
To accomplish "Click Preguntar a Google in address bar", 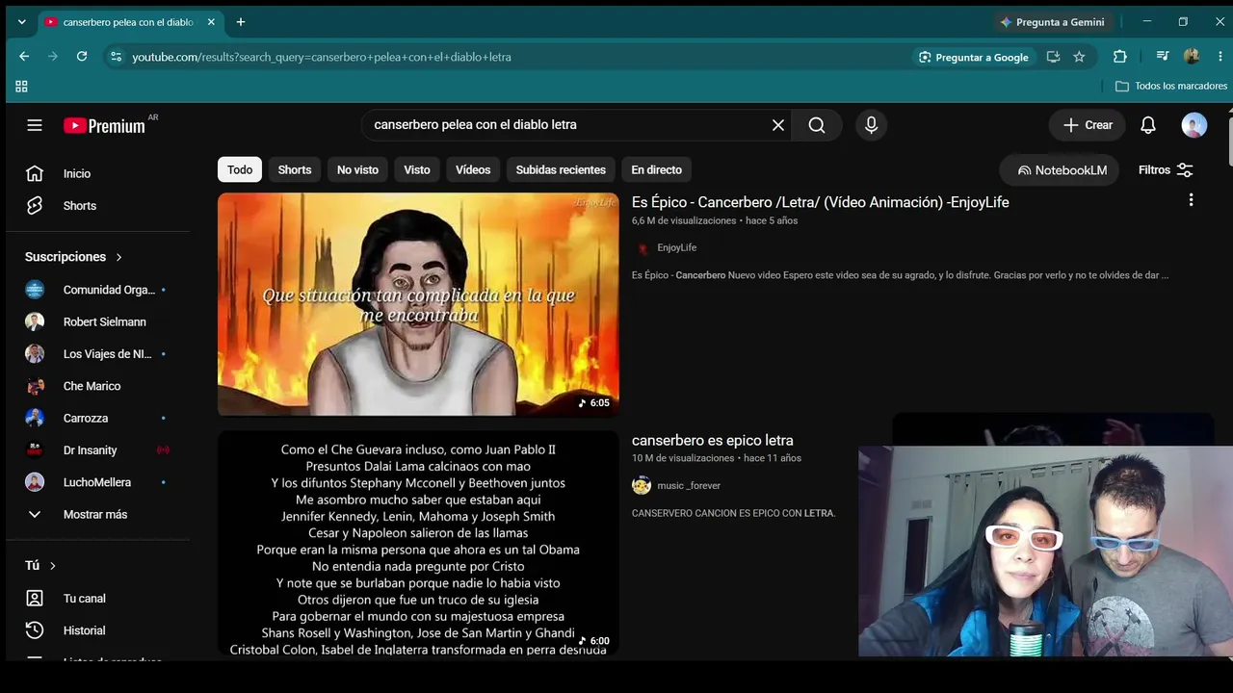I will point(973,57).
